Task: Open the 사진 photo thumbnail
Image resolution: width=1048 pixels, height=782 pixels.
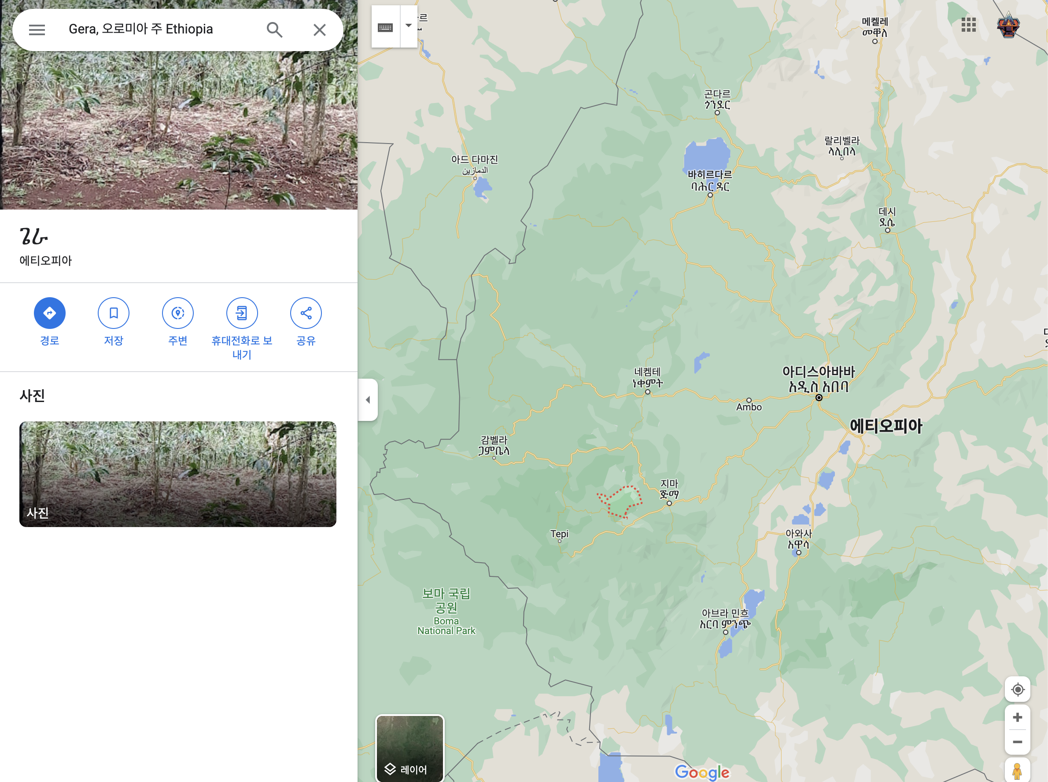Action: pyautogui.click(x=177, y=474)
